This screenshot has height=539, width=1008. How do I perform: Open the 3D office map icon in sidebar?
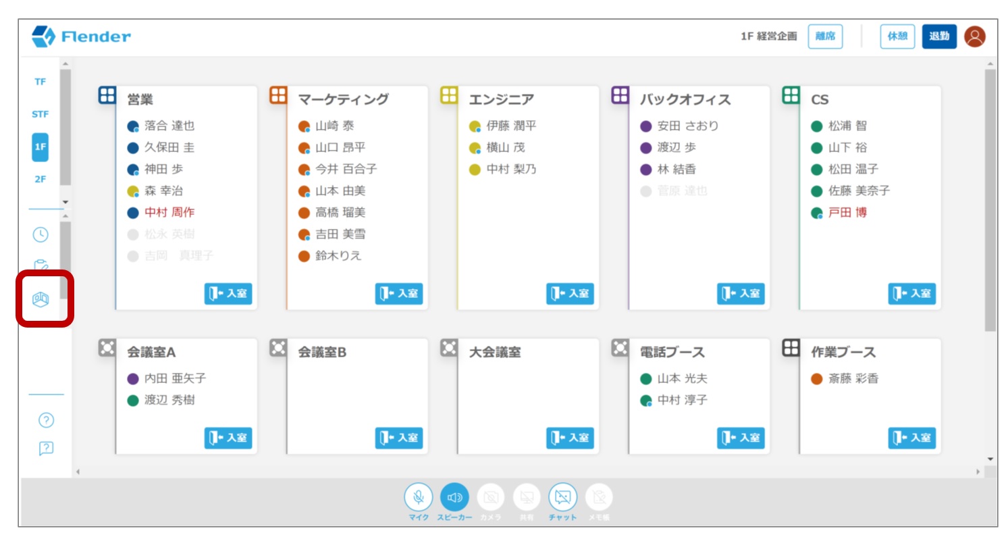tap(41, 299)
